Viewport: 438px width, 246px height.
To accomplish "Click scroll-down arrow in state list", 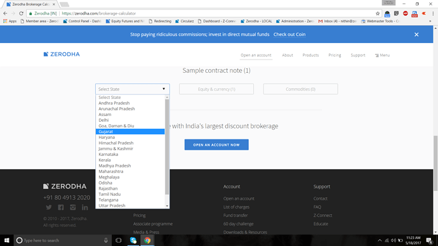I will tap(167, 206).
